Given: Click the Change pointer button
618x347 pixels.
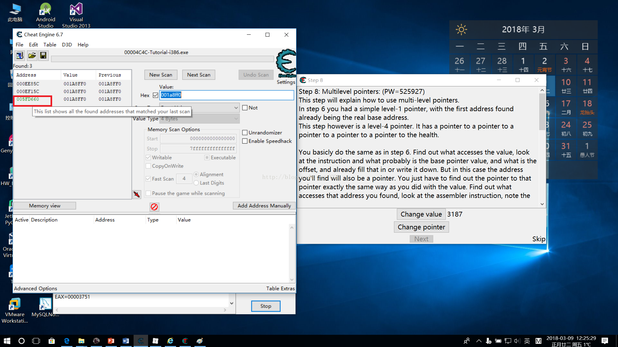Looking at the screenshot, I should click(421, 227).
